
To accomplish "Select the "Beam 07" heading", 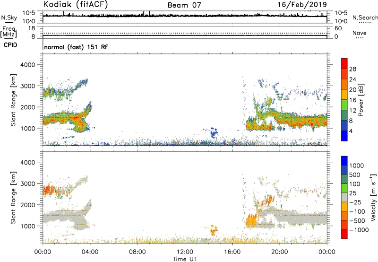I will point(184,5).
